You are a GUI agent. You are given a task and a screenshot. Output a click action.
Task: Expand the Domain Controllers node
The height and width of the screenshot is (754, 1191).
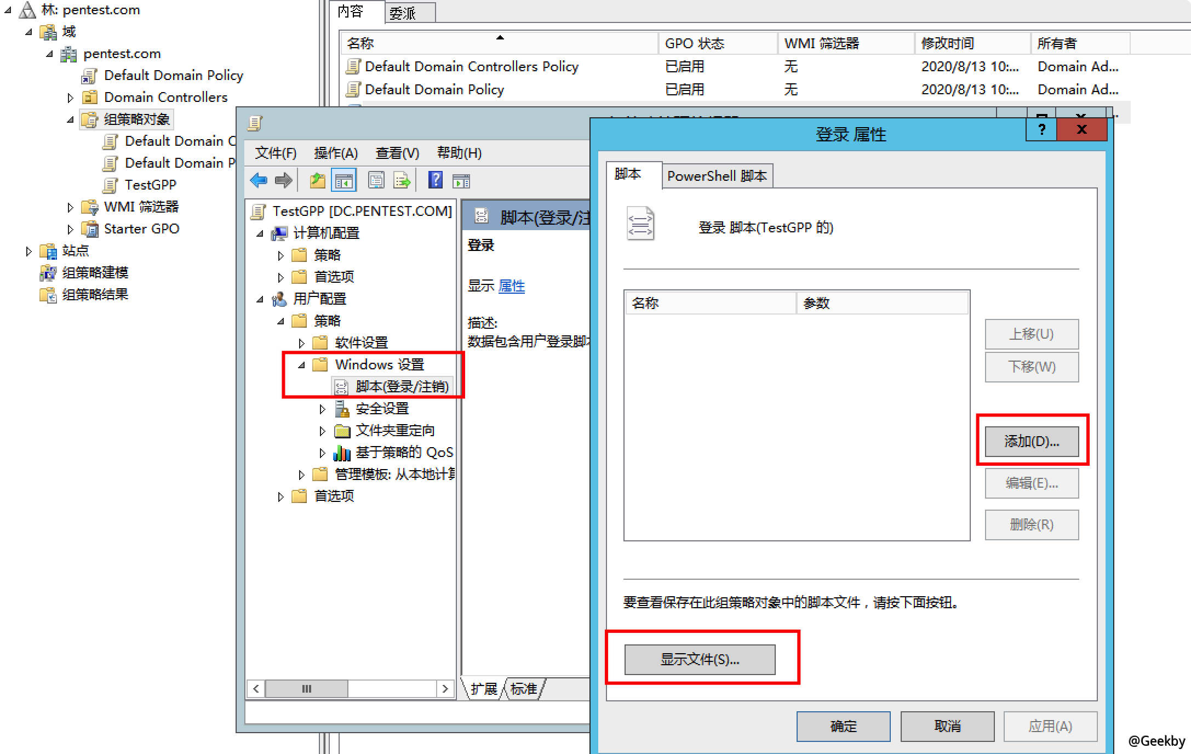click(70, 98)
